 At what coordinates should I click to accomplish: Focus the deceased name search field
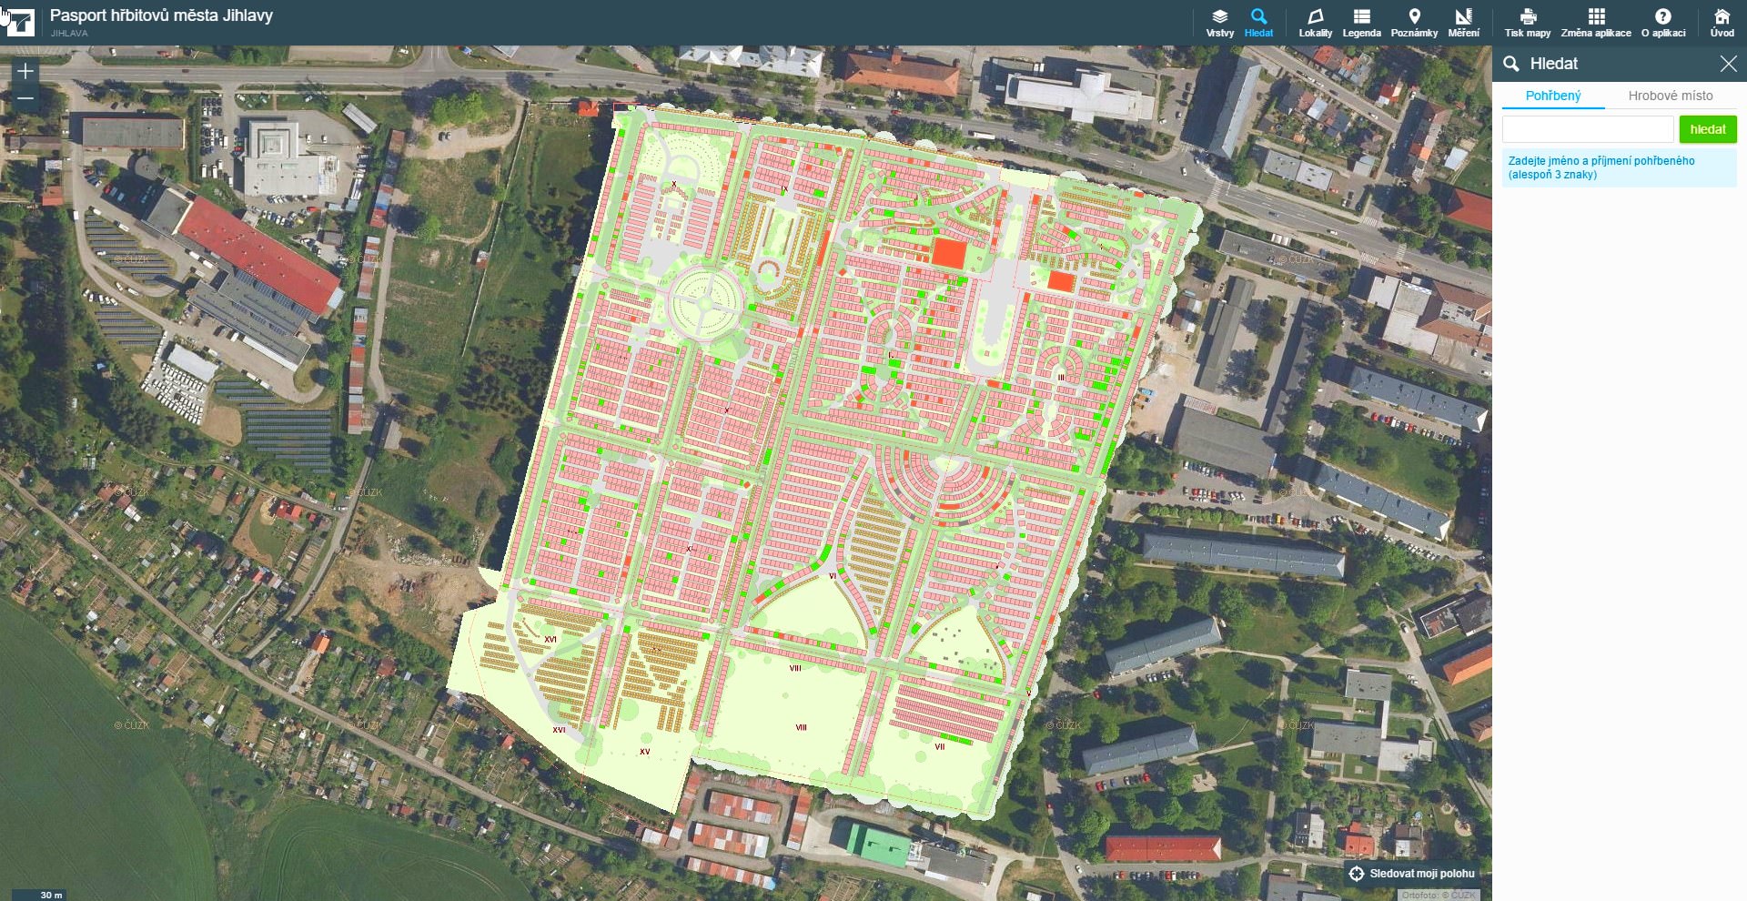[1587, 129]
